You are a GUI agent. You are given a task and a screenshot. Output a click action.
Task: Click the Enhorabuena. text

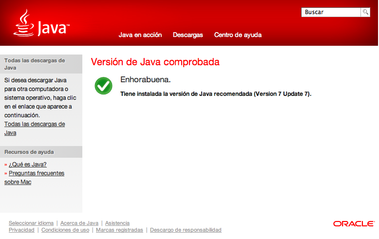(x=146, y=79)
